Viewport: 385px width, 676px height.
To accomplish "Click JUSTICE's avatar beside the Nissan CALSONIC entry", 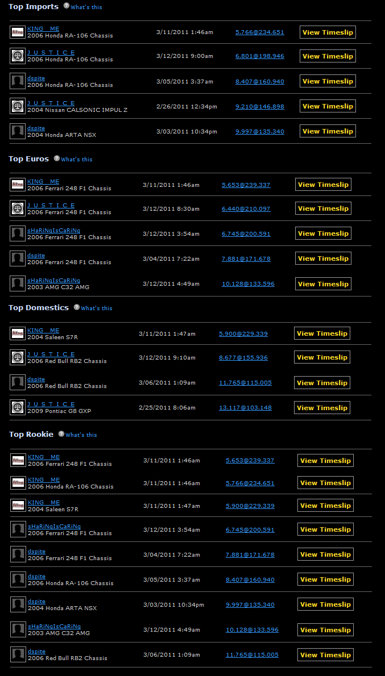I will 18,106.
